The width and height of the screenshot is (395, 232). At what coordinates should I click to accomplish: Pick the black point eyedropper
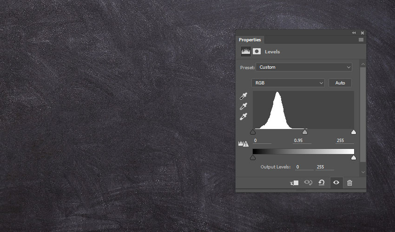click(x=244, y=96)
